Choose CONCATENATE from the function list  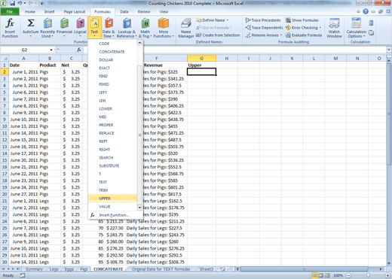click(112, 52)
